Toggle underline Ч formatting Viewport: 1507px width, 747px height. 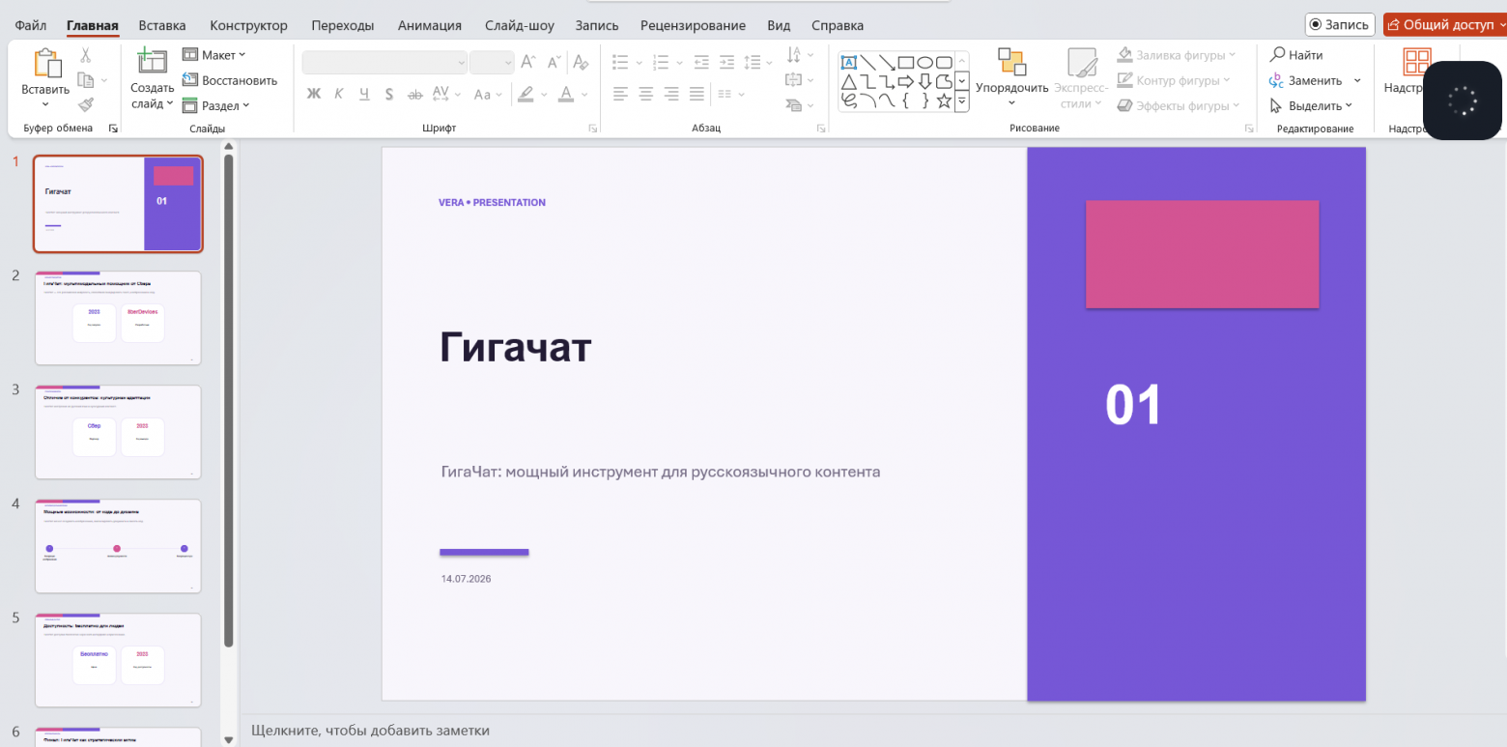(x=364, y=94)
